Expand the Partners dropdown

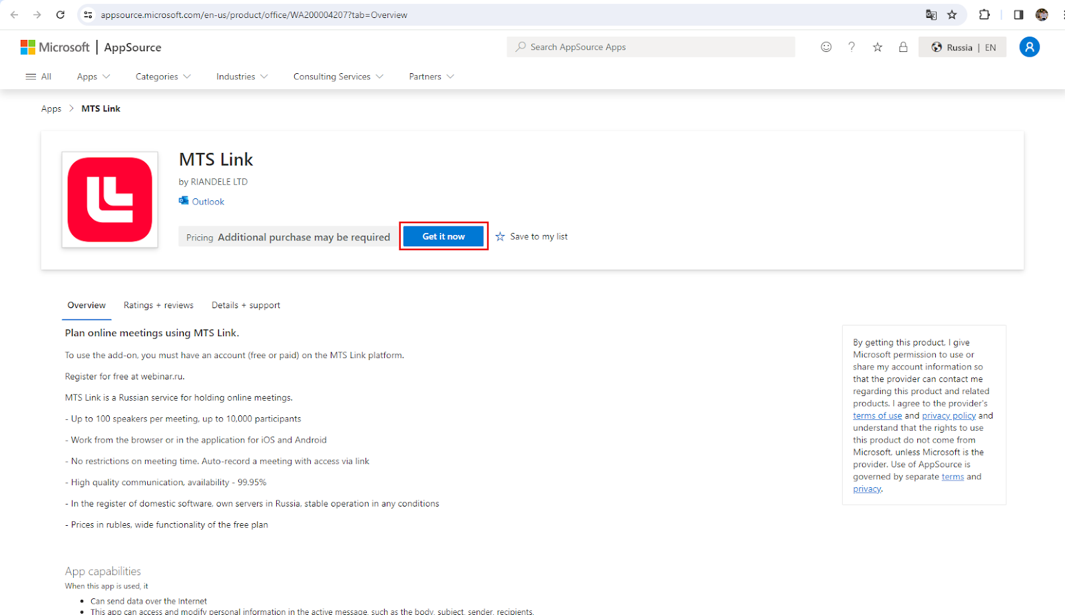pos(431,77)
